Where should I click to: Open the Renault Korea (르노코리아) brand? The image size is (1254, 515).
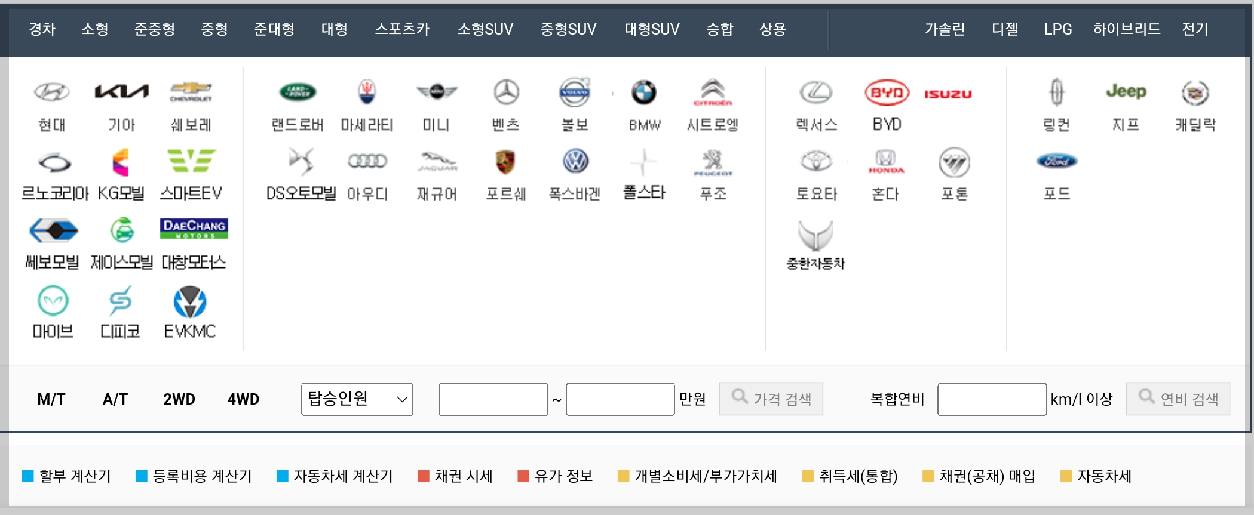tap(55, 162)
